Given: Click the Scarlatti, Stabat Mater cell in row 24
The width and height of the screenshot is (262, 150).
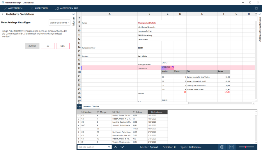Looking at the screenshot, I should 202,89.
